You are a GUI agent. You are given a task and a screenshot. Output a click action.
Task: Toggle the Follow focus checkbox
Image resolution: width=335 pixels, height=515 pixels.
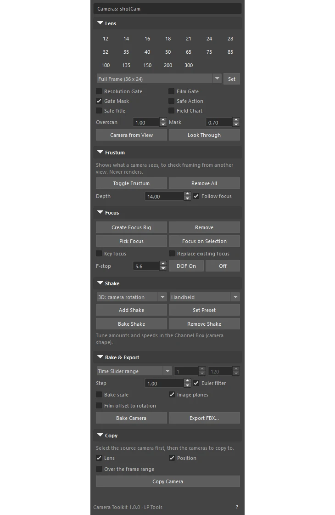196,196
